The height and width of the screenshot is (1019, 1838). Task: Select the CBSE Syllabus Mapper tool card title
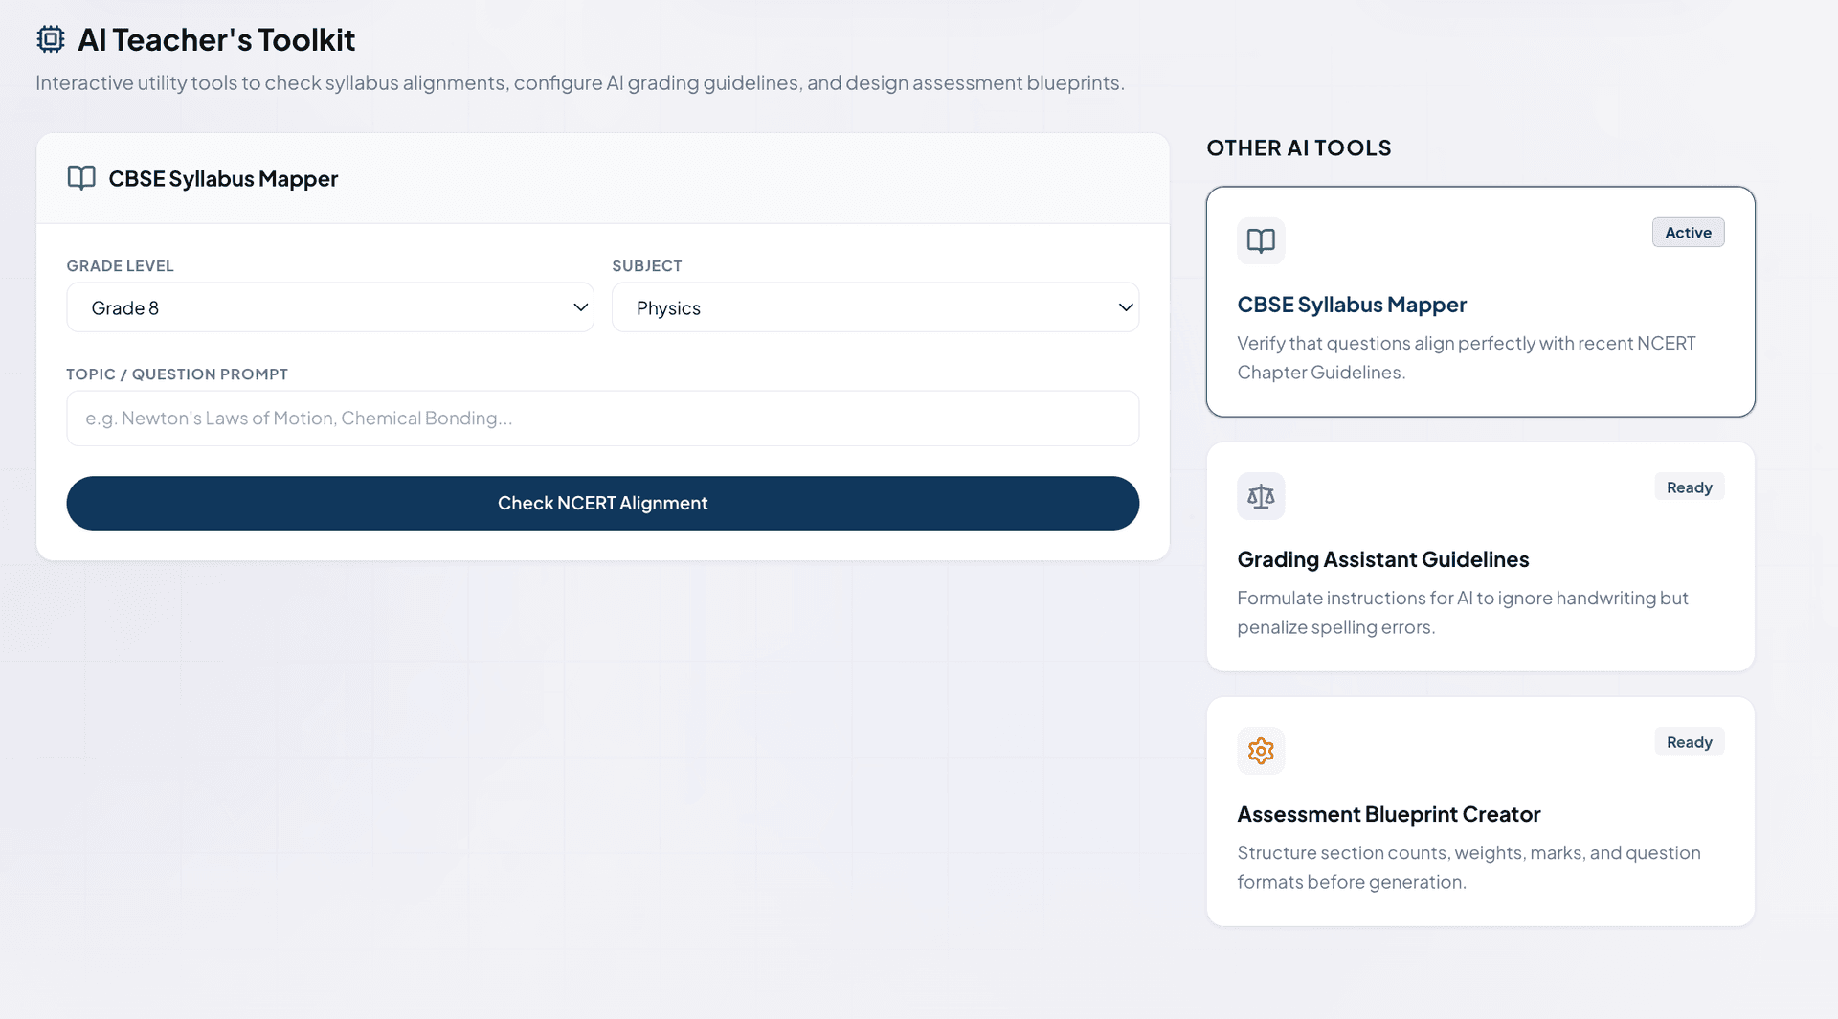[x=1352, y=305]
